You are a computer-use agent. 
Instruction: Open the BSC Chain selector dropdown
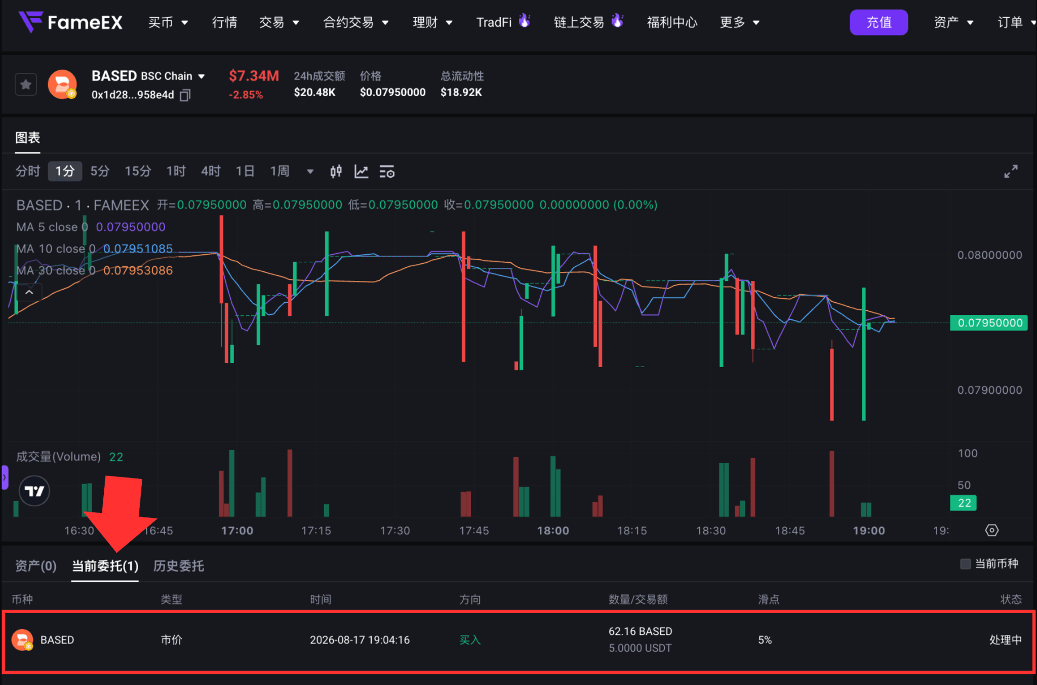tap(173, 76)
